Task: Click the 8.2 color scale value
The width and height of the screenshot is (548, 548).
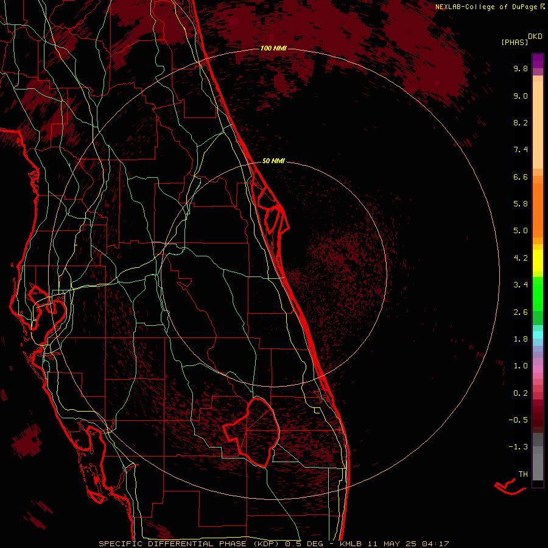Action: point(521,122)
